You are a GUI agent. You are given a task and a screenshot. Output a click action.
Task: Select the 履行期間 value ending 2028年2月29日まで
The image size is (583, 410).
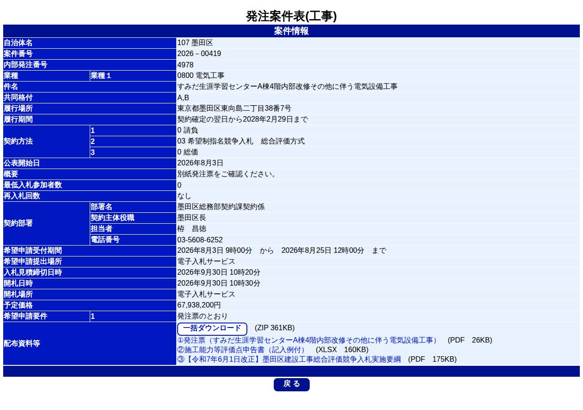(243, 119)
